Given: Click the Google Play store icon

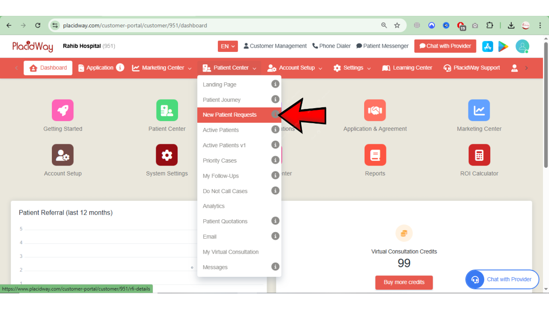Looking at the screenshot, I should pos(503,46).
